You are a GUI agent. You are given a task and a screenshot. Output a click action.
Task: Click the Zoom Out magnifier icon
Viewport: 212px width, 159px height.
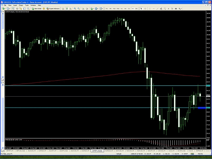(x=79, y=9)
